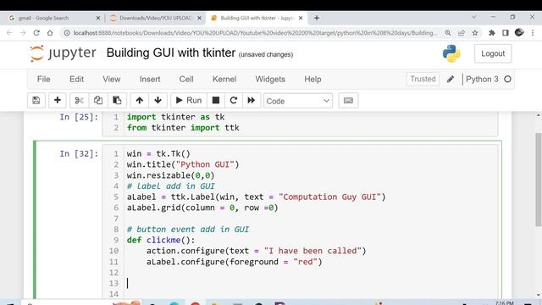Open the Insert menu

(x=150, y=79)
